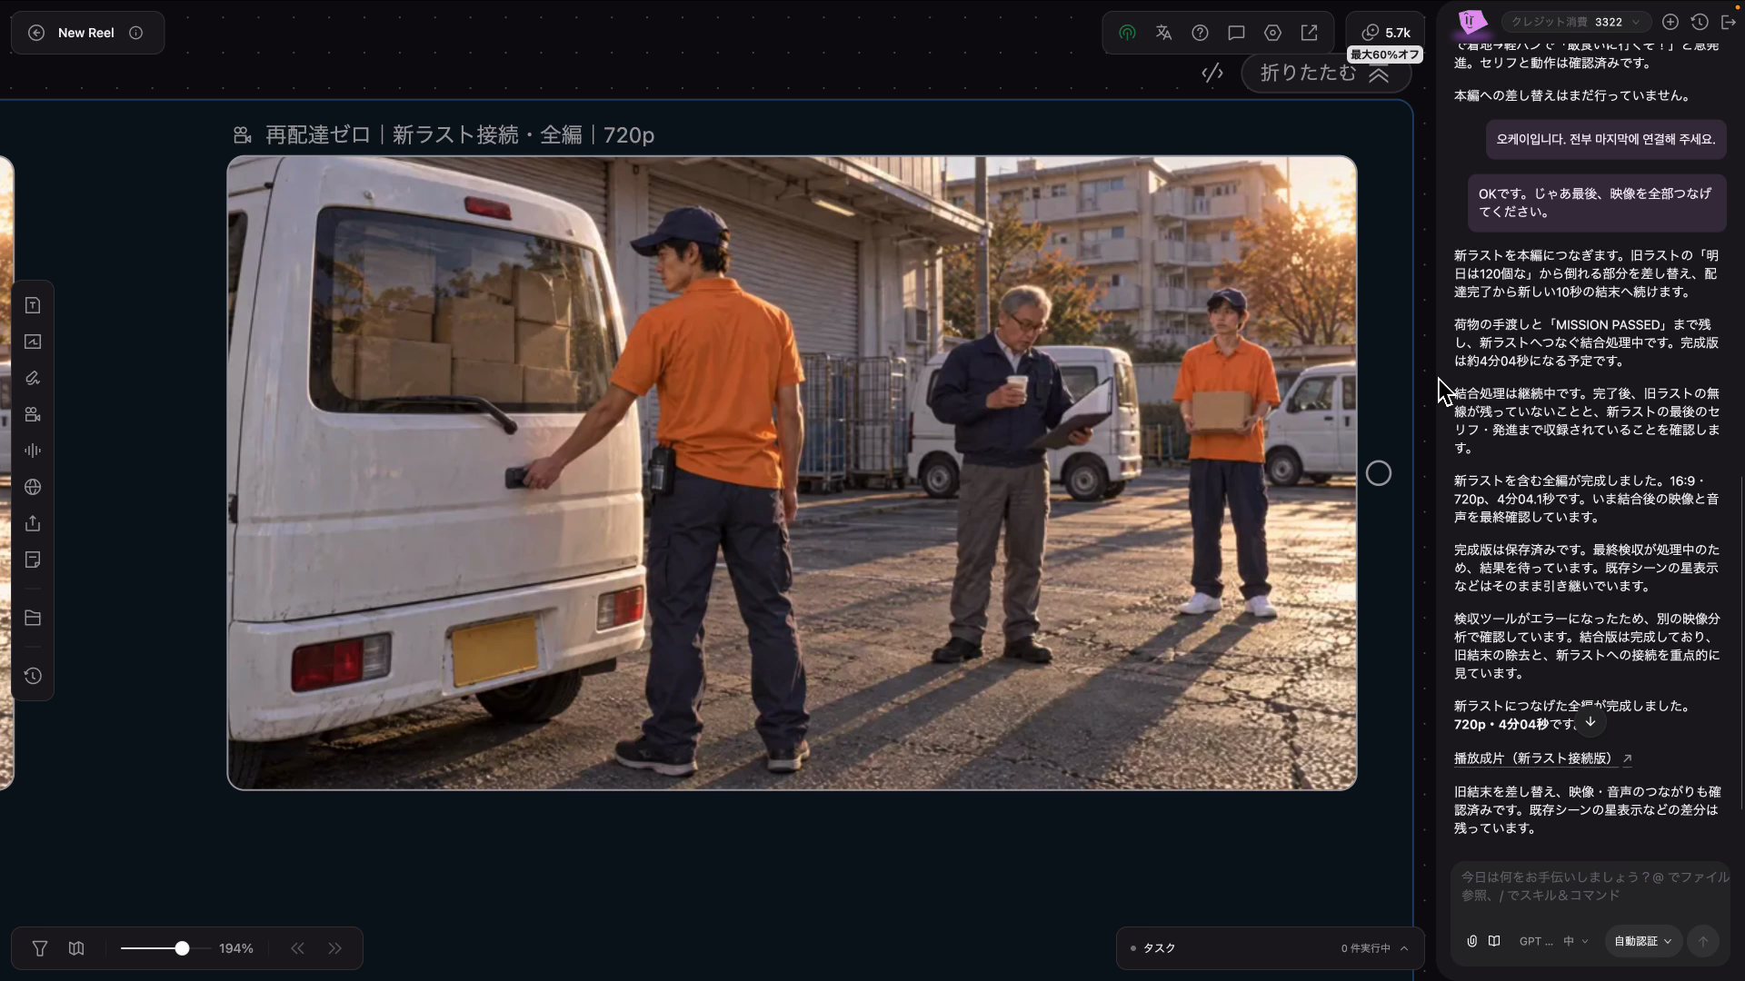Screen dimensions: 1745x981
Task: Open settings hexagon icon in top toolbar
Action: [1272, 33]
